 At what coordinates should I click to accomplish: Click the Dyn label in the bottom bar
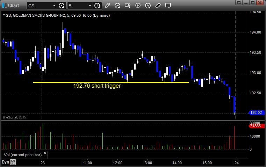click(x=5, y=162)
